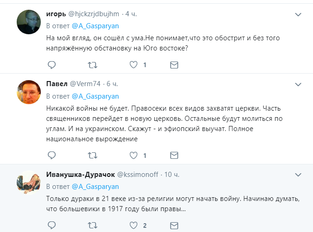Message icon under Иванушка-Дурачок's tweet
This screenshot has height=232, width=313.
[x=174, y=226]
